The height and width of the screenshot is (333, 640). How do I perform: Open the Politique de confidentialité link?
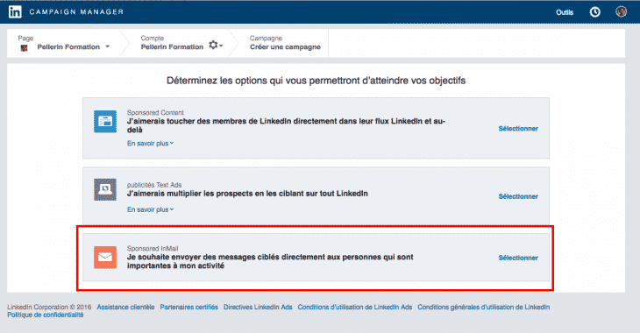click(46, 315)
